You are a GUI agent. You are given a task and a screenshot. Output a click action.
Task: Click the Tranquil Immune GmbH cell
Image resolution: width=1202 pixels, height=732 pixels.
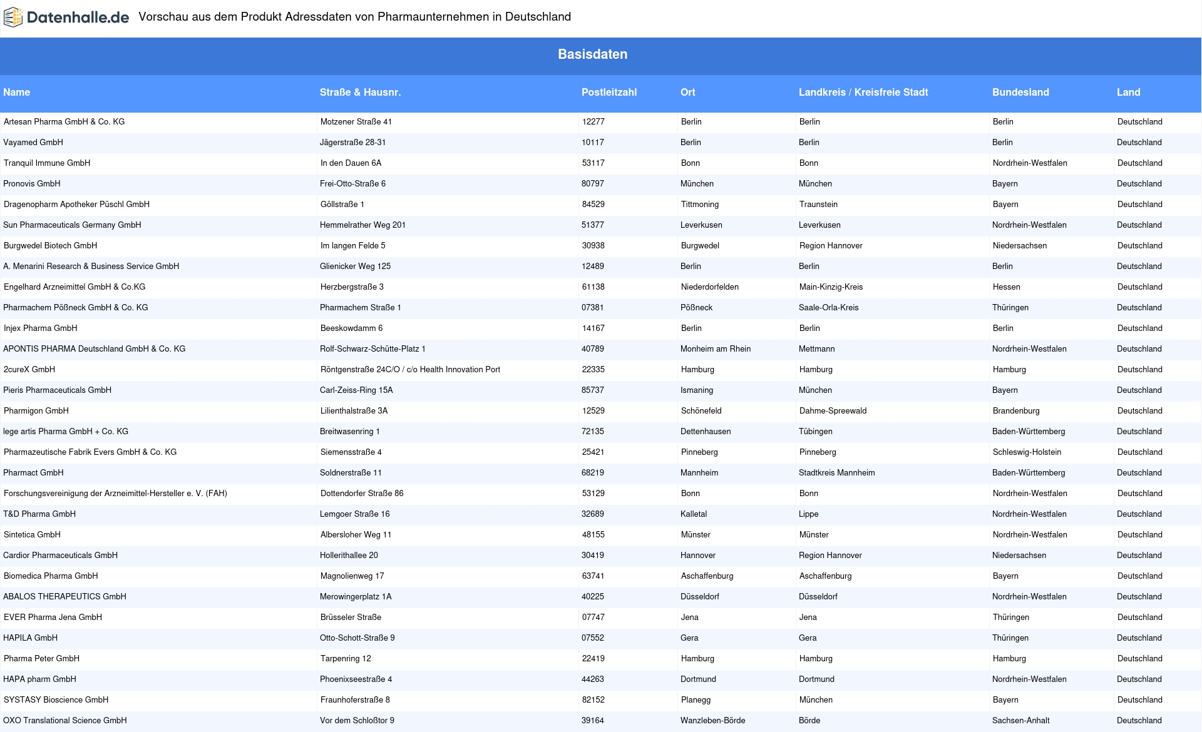(x=47, y=163)
